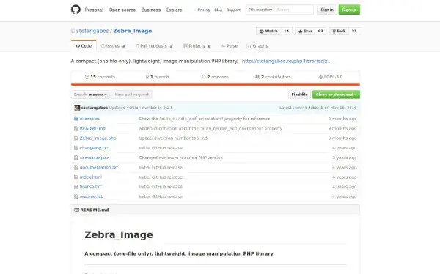Open the Zebra_Image repository title link
Image resolution: width=440 pixels, height=274 pixels.
[x=133, y=31]
